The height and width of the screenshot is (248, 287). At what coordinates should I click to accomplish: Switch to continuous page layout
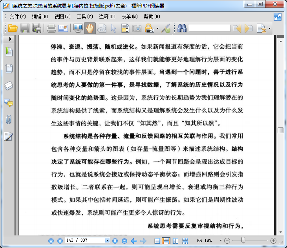166,241
